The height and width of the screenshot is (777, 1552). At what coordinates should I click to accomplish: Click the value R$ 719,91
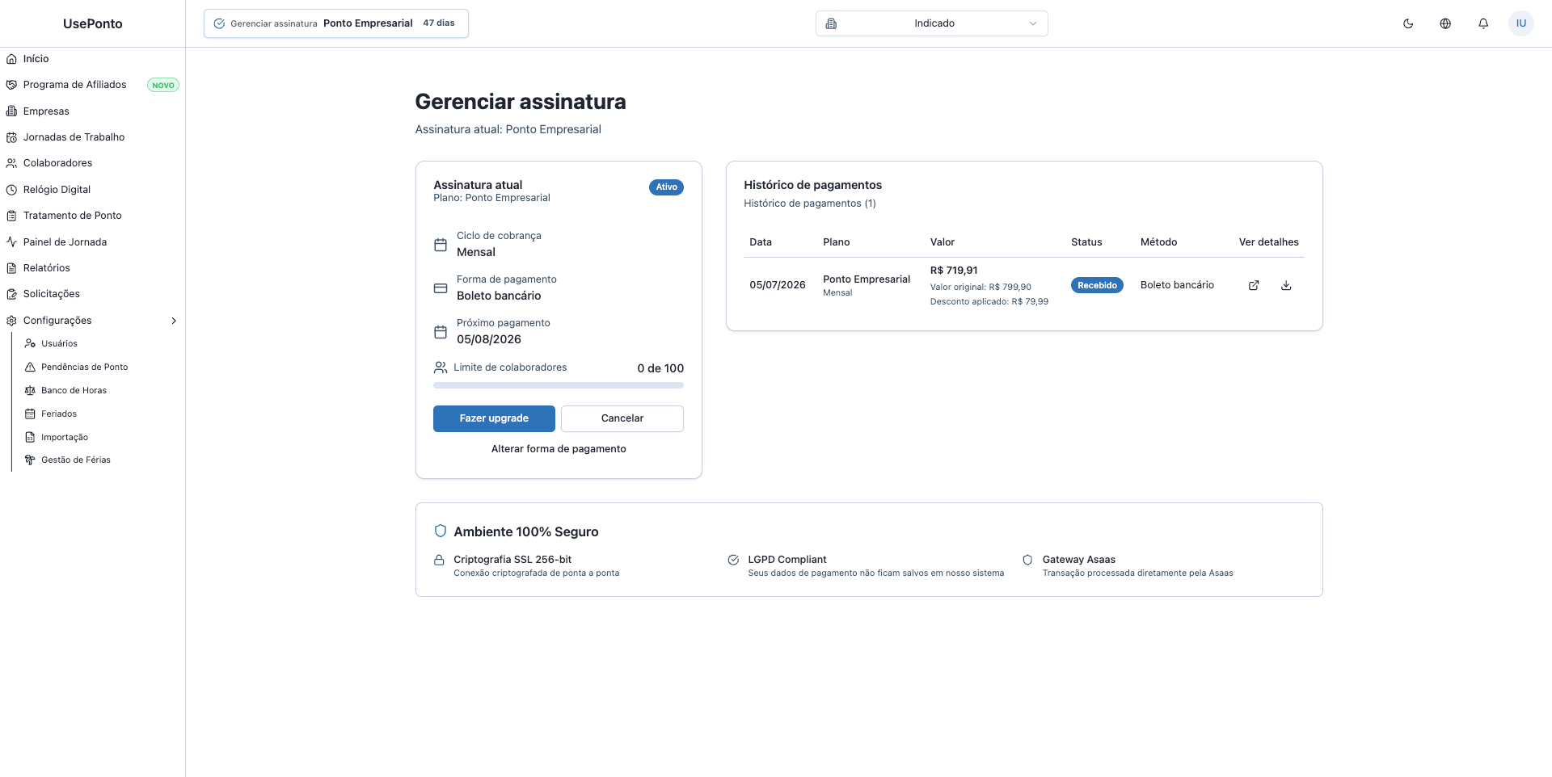point(954,271)
